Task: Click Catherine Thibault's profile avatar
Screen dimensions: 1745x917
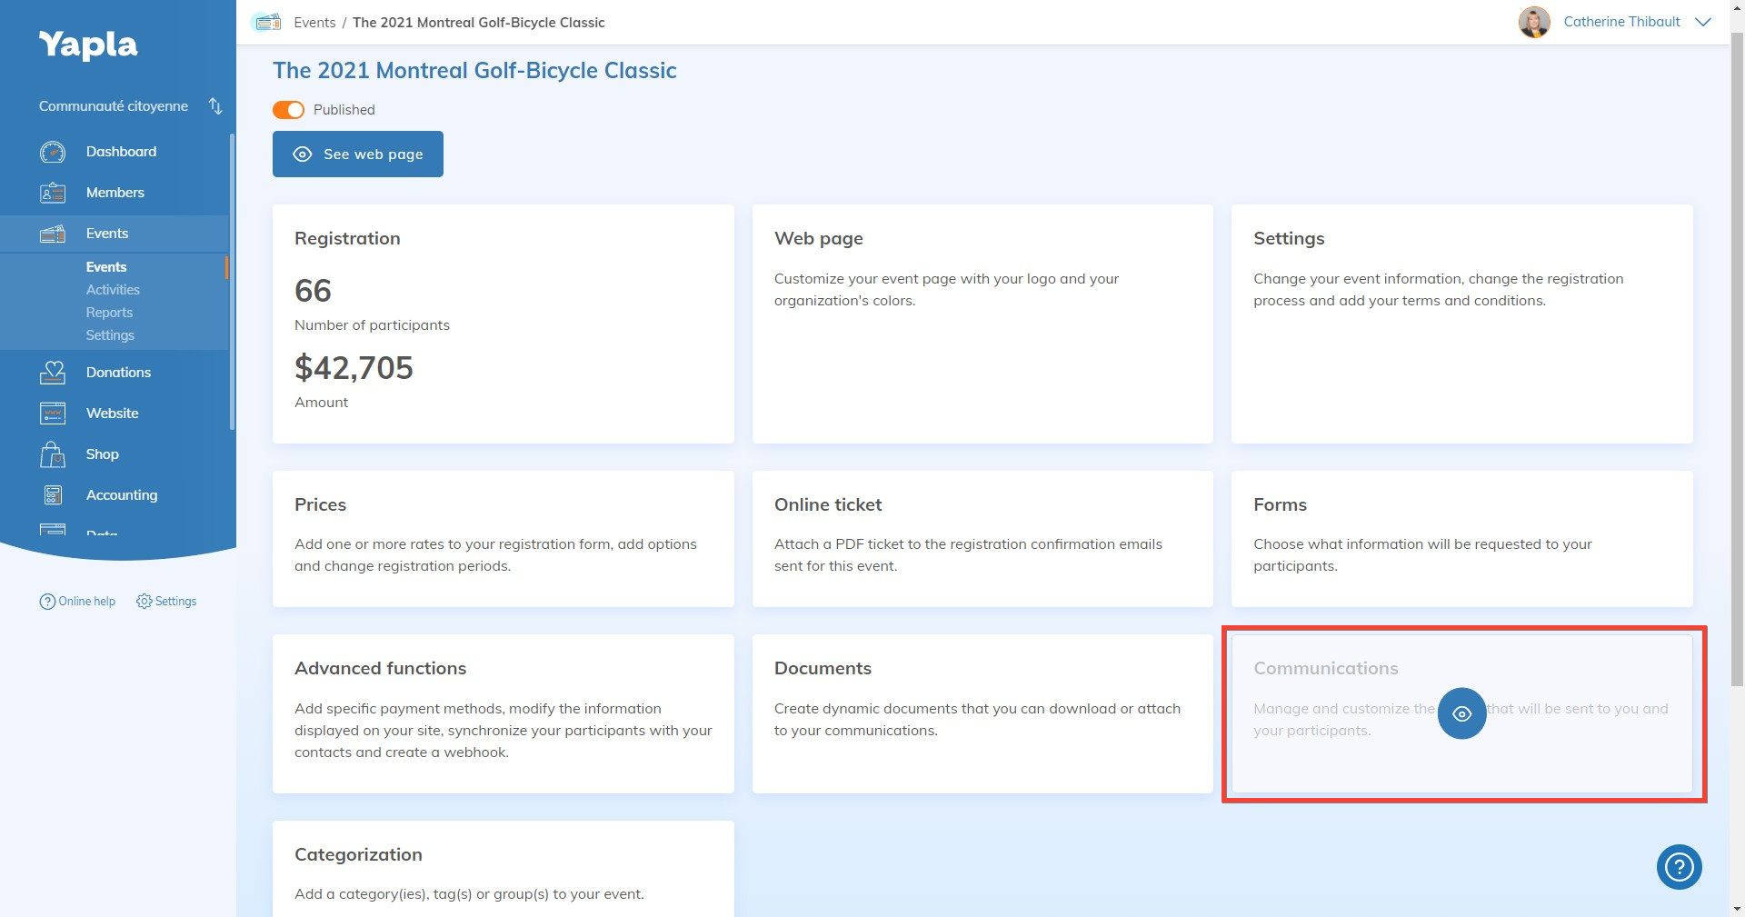Action: pos(1534,22)
